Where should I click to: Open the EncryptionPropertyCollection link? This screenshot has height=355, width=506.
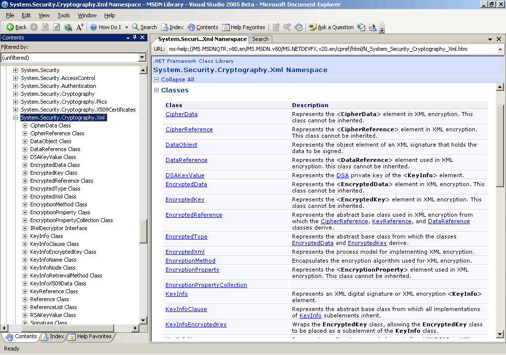[206, 285]
